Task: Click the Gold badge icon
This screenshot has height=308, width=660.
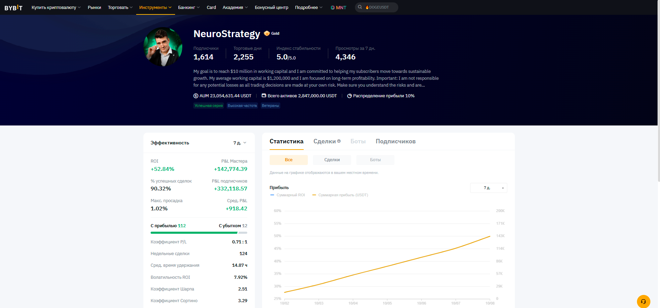Action: pos(267,33)
